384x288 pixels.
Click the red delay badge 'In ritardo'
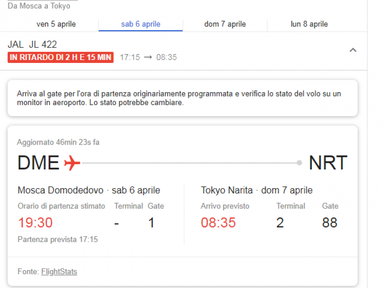click(60, 58)
